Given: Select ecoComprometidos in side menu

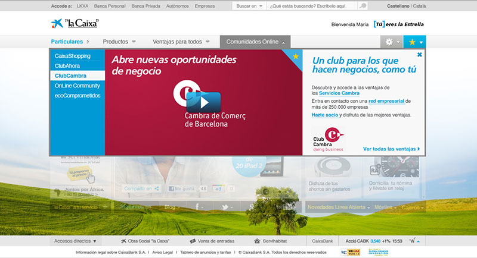Looking at the screenshot, I should coord(78,96).
